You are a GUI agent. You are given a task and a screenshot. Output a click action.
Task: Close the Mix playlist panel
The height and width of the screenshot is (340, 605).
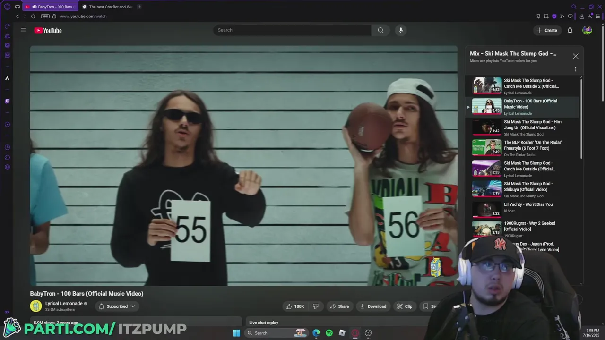575,56
